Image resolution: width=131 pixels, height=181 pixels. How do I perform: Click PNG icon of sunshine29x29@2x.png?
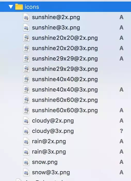point(26,58)
